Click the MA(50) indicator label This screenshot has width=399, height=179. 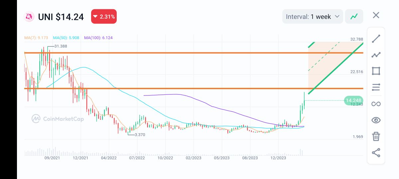click(66, 38)
